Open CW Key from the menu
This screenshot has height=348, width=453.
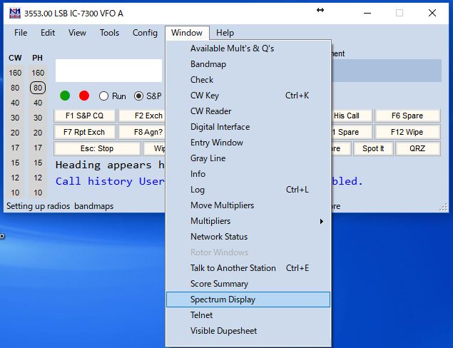(248, 96)
